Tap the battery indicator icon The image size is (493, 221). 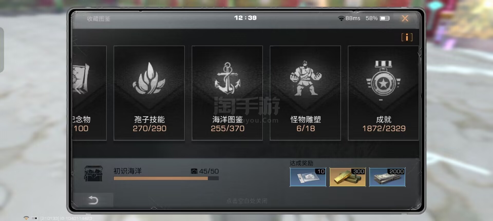tap(385, 18)
